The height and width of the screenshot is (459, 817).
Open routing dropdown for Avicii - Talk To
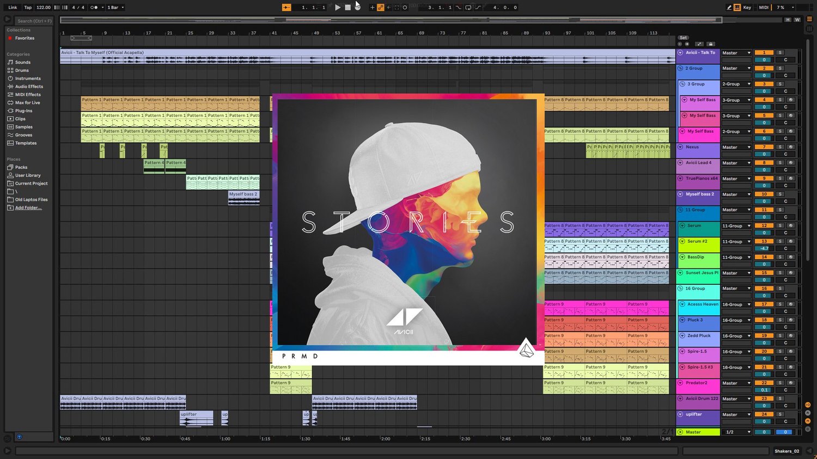[x=736, y=53]
